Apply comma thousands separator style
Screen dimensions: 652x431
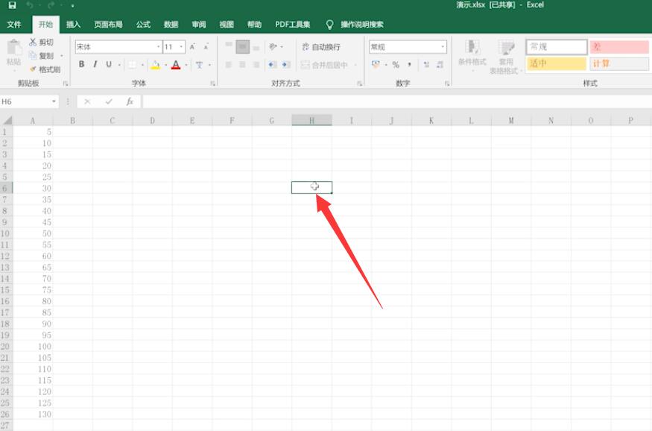[409, 64]
